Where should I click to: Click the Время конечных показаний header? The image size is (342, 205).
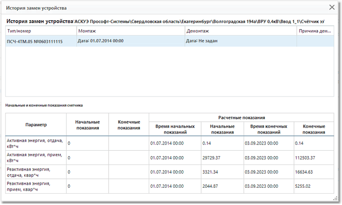269,129
